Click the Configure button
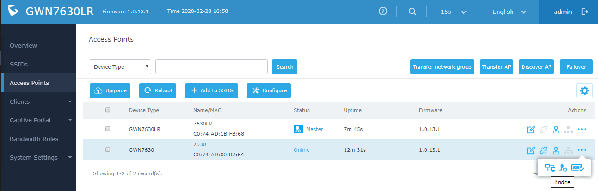This screenshot has height=191, width=598. pos(269,90)
